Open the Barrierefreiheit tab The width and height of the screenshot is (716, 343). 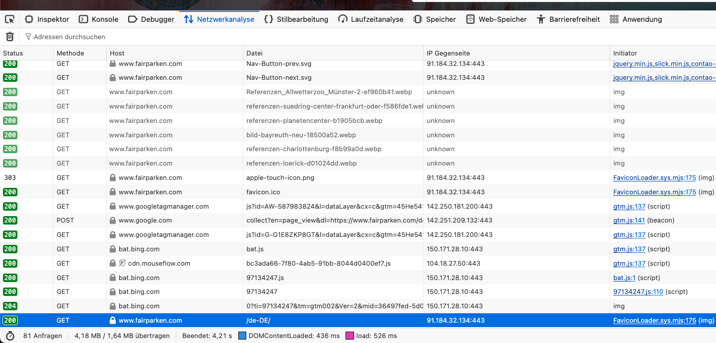(569, 19)
